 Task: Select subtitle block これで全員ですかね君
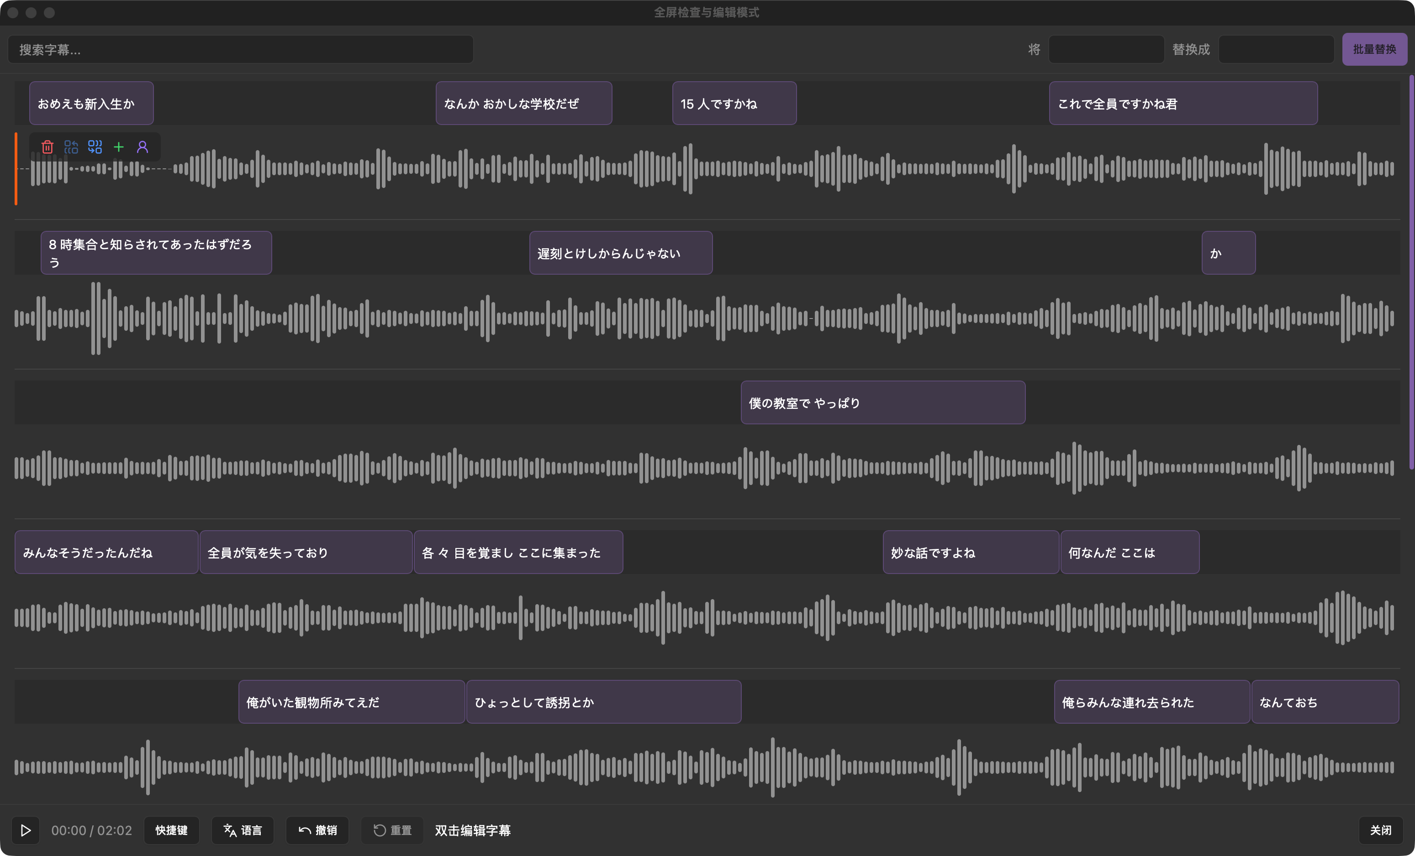coord(1183,103)
